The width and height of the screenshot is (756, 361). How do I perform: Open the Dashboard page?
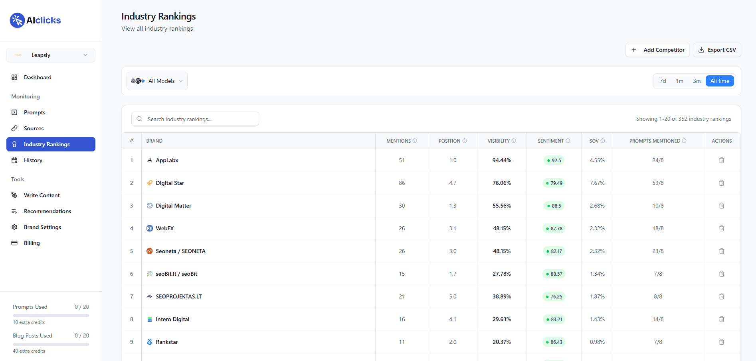point(51,77)
